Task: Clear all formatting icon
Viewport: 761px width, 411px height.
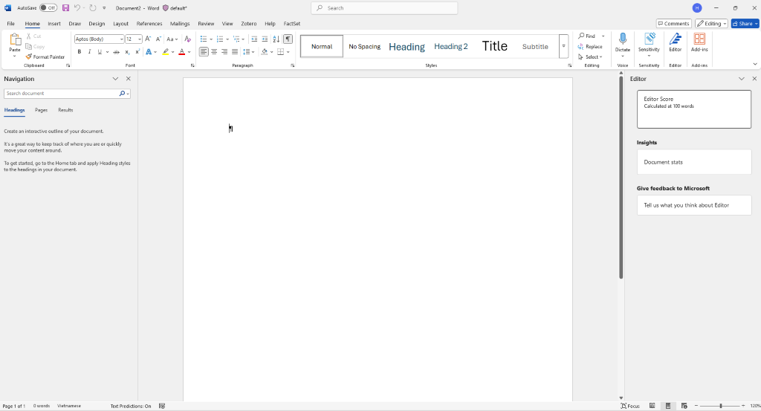Action: (x=188, y=39)
